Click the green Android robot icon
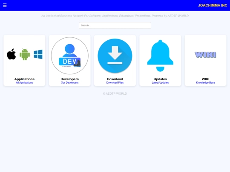 25,54
